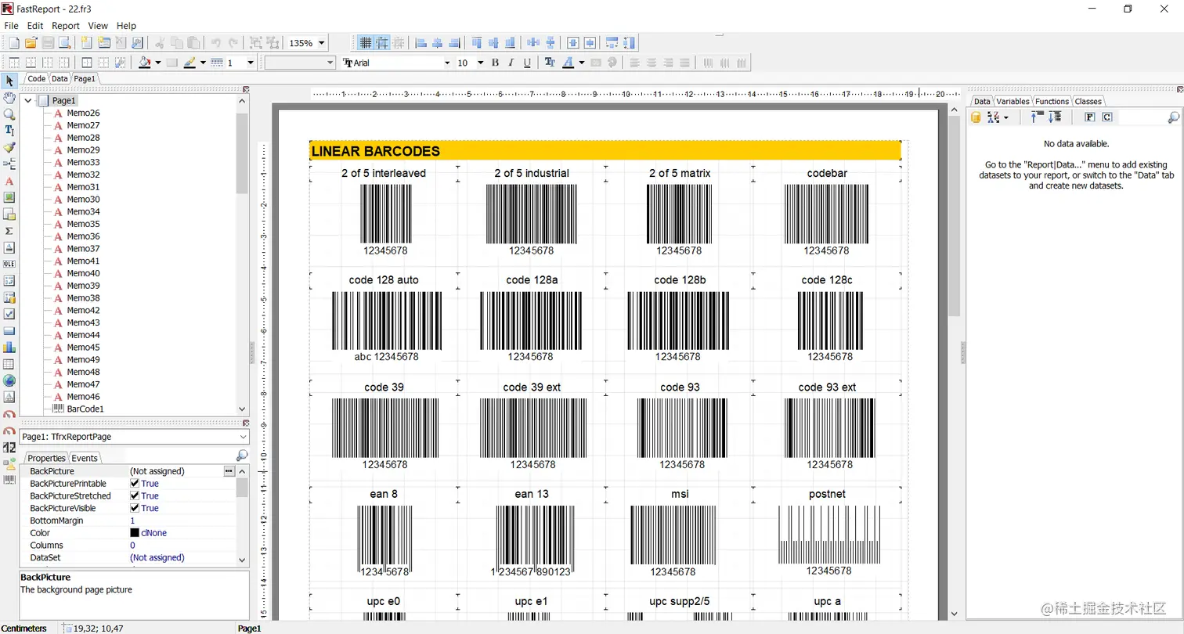This screenshot has width=1184, height=634.
Task: Add a new dialog form page
Action: pos(103,43)
